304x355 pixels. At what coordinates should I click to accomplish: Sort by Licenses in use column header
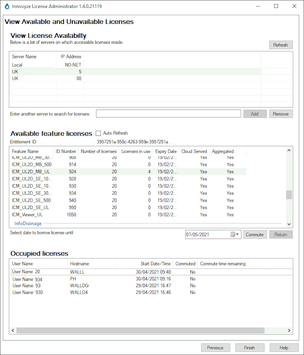coord(136,151)
